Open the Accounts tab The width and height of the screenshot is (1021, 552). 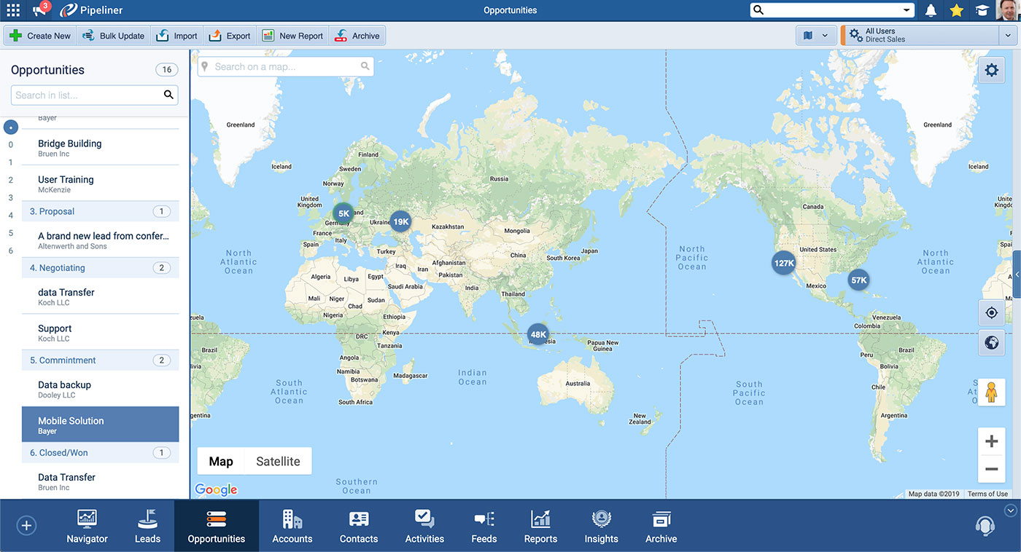[292, 526]
